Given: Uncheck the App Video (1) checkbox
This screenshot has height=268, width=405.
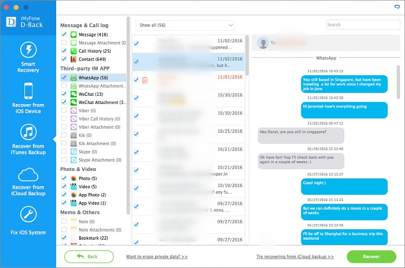Looking at the screenshot, I should pyautogui.click(x=64, y=203).
